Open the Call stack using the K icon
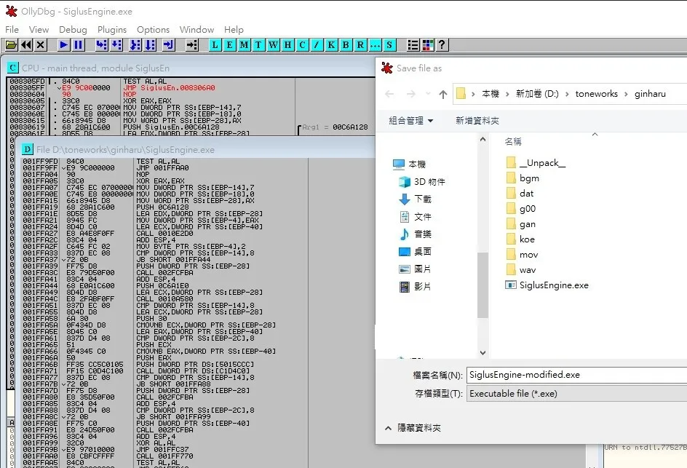Image resolution: width=687 pixels, height=468 pixels. click(331, 45)
